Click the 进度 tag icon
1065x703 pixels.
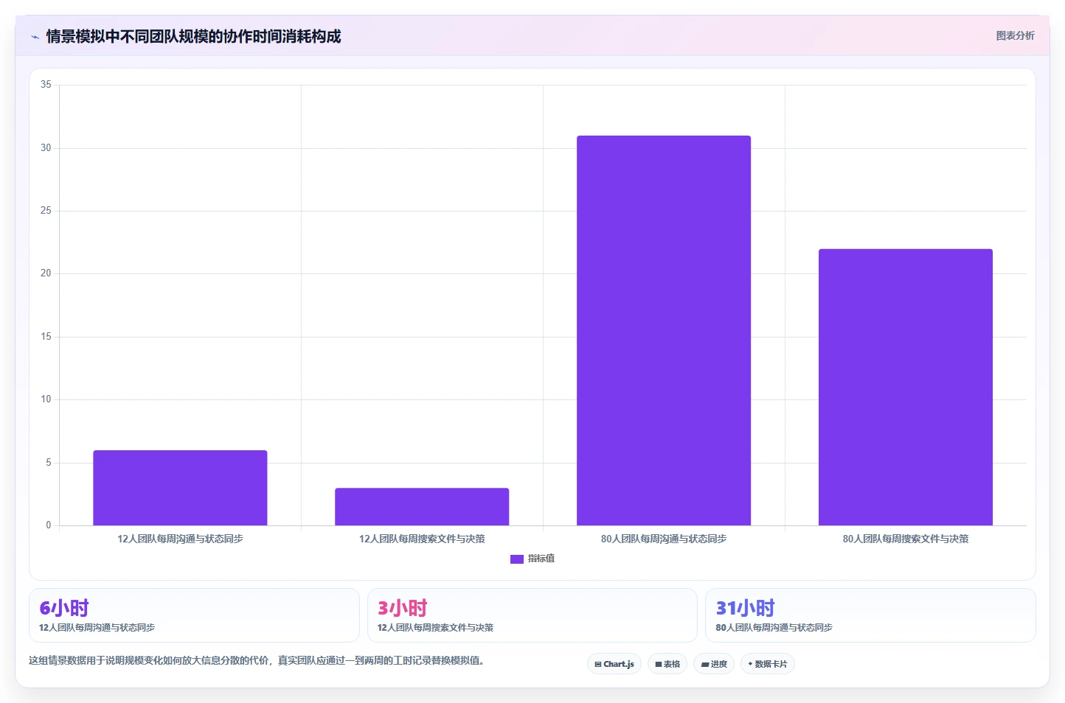pyautogui.click(x=705, y=665)
